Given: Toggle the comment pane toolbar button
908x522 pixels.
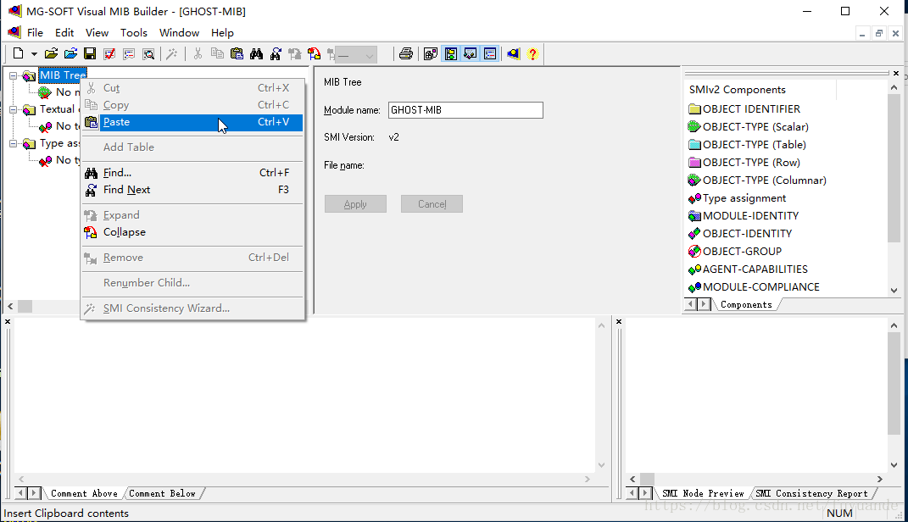Looking at the screenshot, I should pyautogui.click(x=471, y=54).
